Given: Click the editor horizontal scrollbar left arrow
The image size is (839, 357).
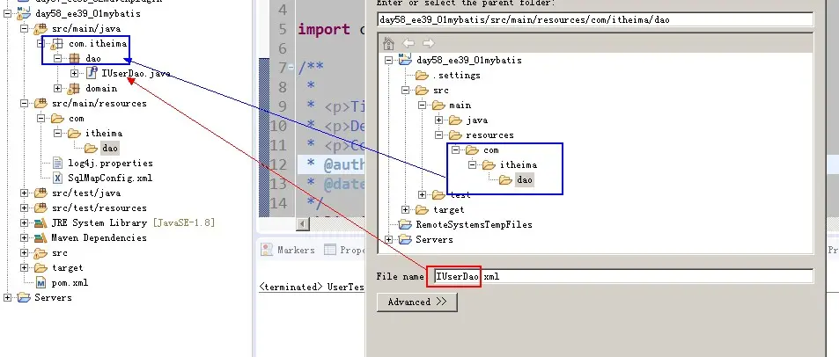Looking at the screenshot, I should click(x=303, y=224).
